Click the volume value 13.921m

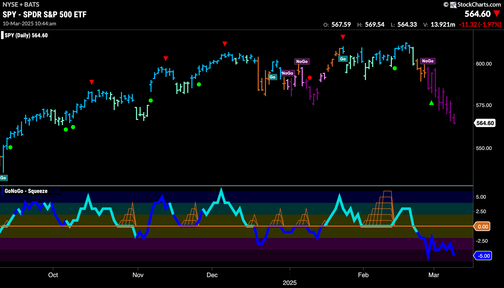443,25
